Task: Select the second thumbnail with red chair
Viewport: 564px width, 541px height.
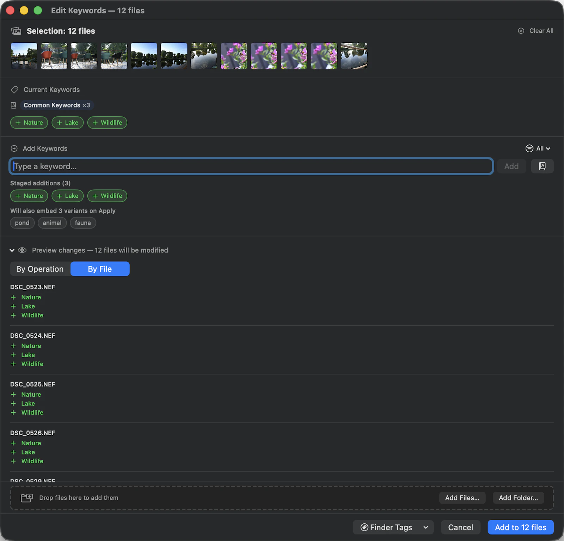Action: click(x=54, y=56)
